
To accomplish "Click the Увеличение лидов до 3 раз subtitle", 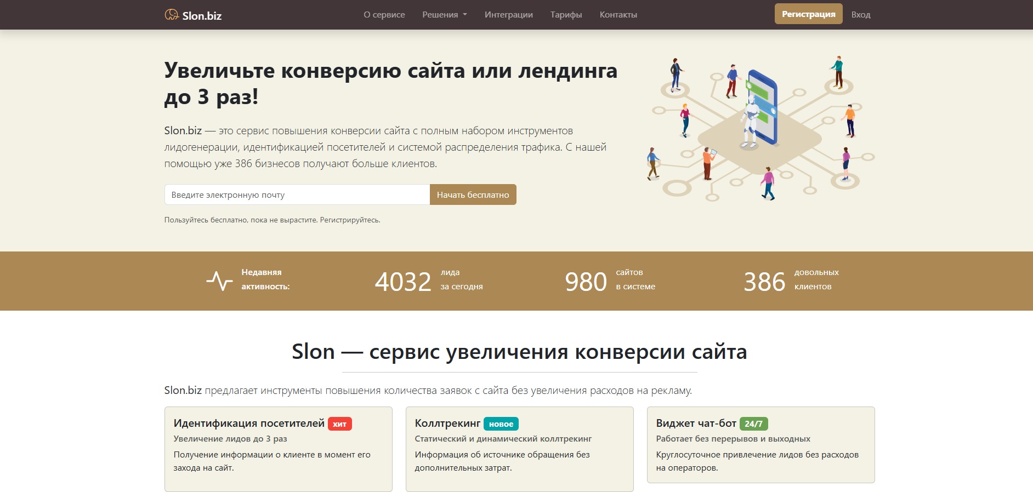I will (x=230, y=439).
